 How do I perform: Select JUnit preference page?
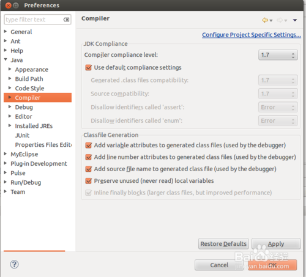22,135
